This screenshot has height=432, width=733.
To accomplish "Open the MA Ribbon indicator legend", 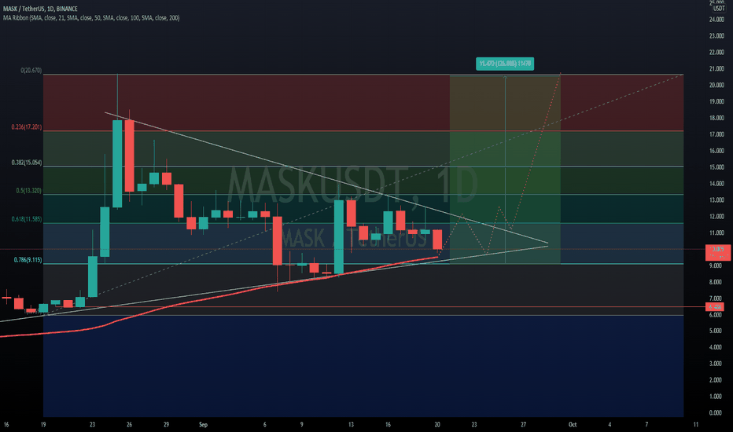I will click(91, 18).
